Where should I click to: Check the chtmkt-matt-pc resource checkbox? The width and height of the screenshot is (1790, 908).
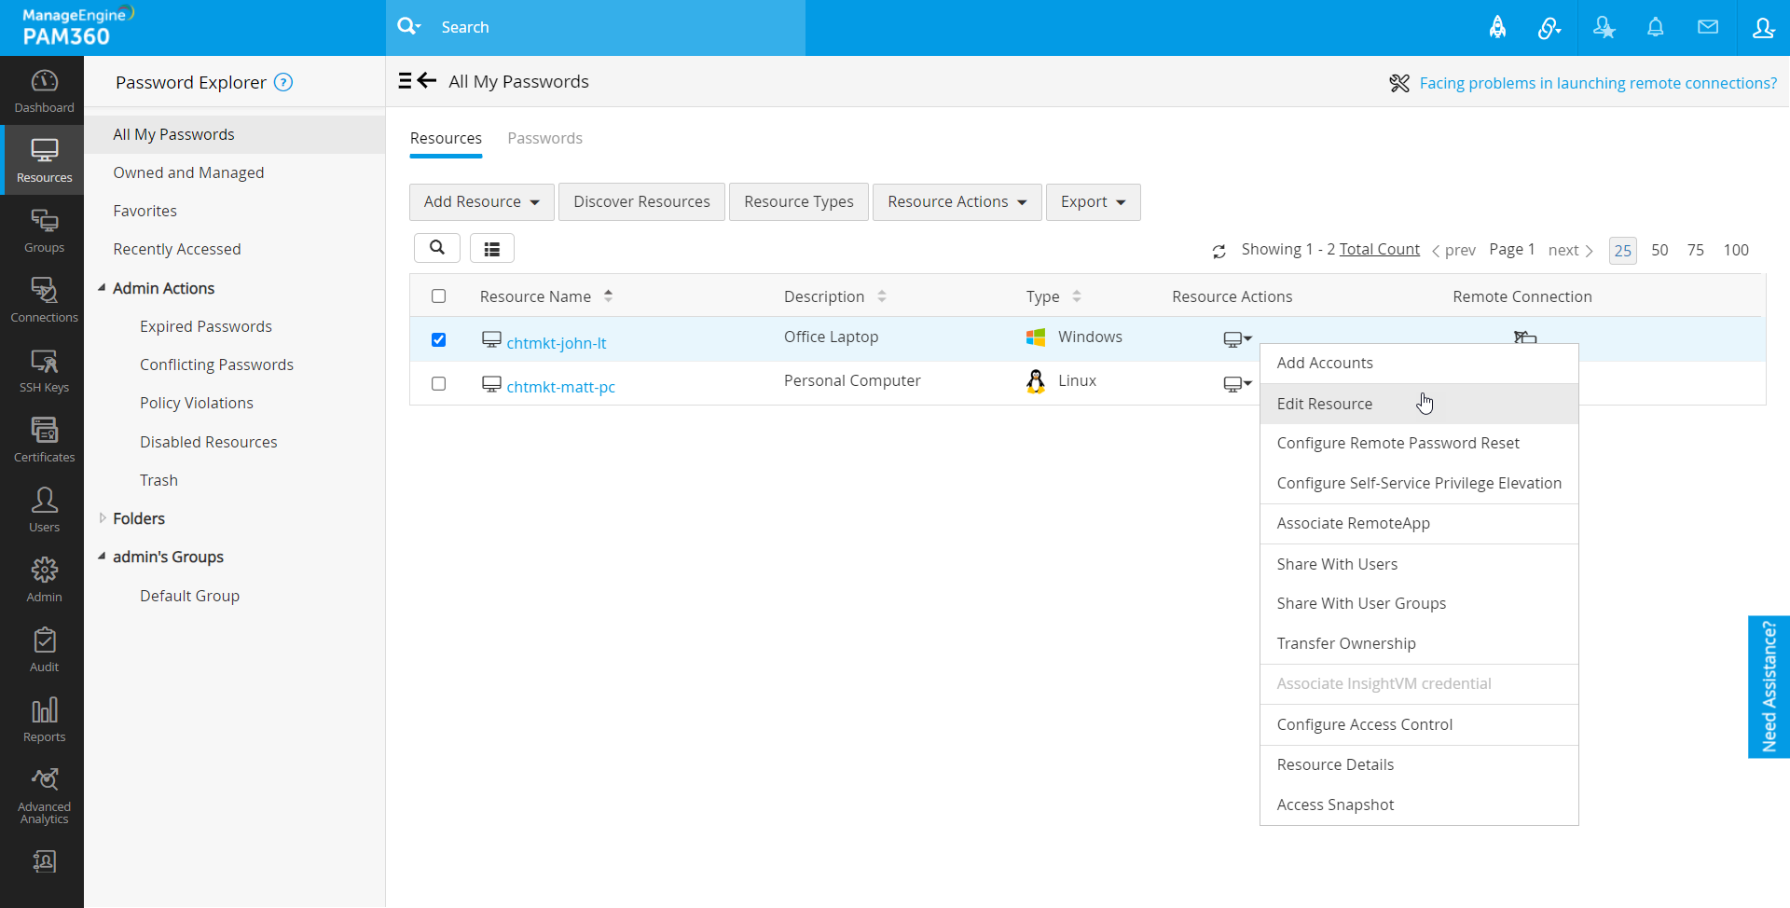click(x=438, y=384)
